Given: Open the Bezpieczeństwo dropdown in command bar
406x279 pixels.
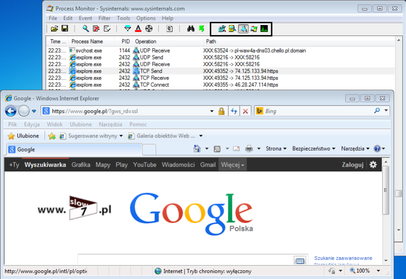Looking at the screenshot, I should tap(314, 149).
